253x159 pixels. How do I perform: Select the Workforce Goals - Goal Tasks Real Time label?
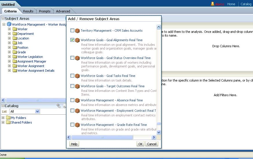tap(108, 76)
